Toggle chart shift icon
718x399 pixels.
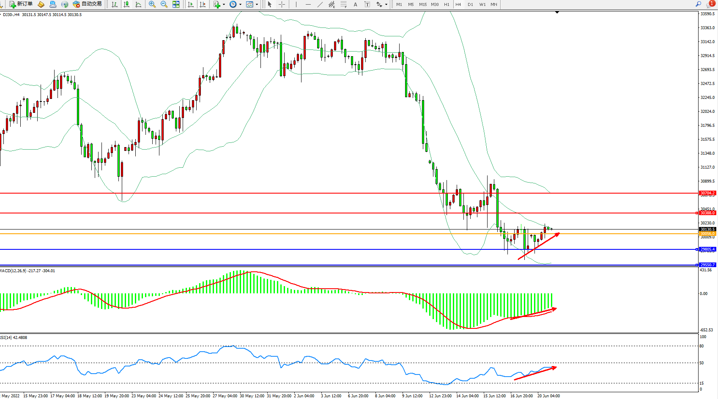click(203, 4)
